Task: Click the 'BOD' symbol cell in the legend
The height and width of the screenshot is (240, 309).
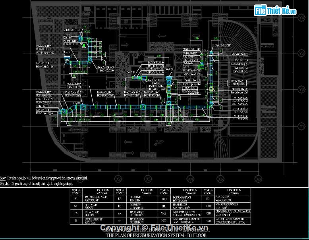Action: [164, 199]
